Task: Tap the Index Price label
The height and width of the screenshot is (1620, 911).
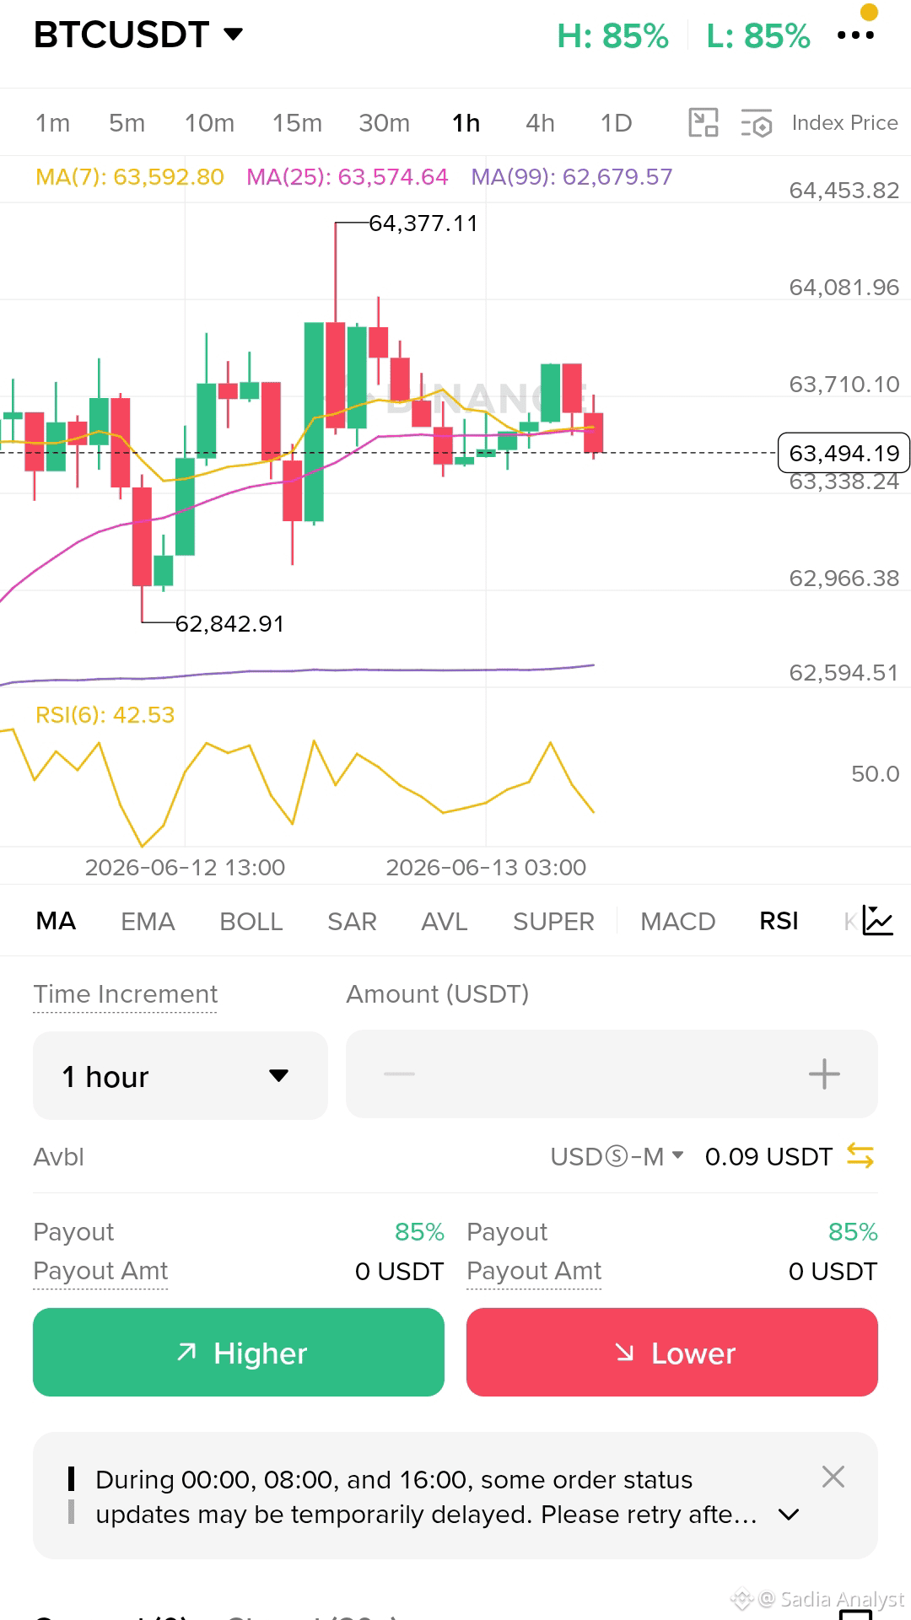Action: click(844, 123)
